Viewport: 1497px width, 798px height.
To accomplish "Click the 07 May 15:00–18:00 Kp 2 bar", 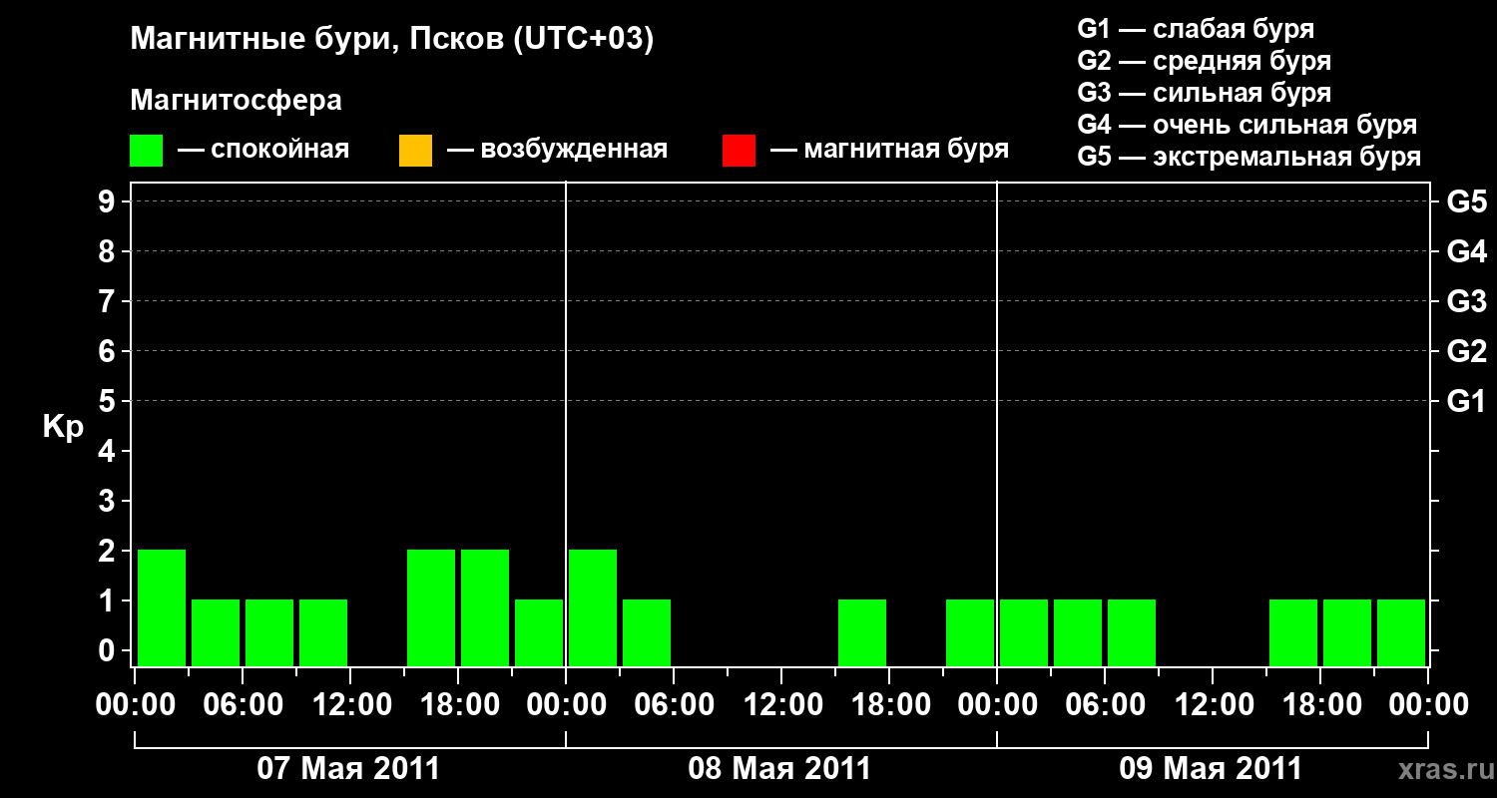I will coord(431,607).
